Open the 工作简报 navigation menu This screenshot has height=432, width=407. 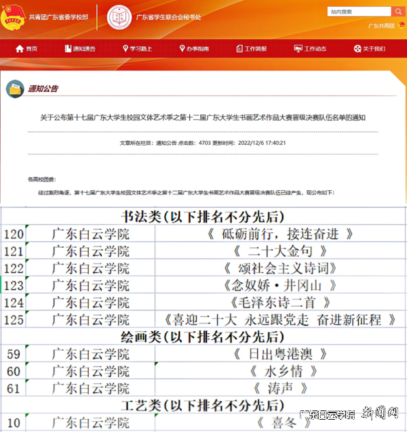[256, 49]
